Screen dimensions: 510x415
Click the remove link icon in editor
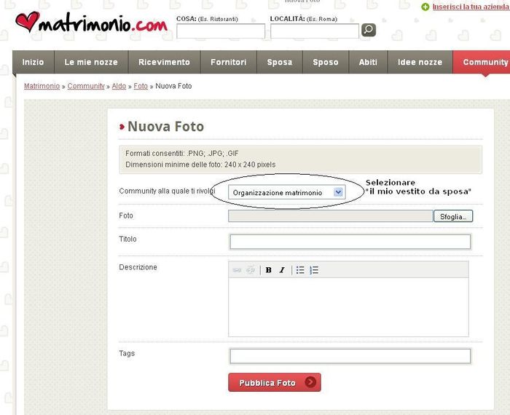251,270
